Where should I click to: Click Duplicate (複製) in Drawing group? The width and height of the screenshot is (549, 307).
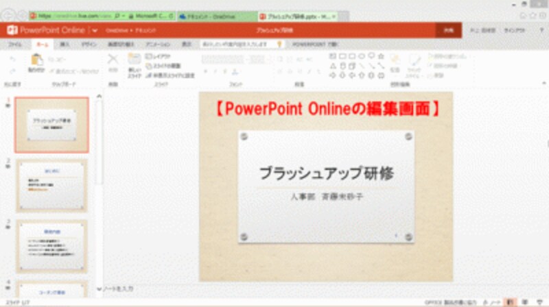coord(436,75)
